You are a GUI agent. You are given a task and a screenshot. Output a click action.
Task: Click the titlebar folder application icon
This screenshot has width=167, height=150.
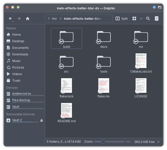pos(160,7)
